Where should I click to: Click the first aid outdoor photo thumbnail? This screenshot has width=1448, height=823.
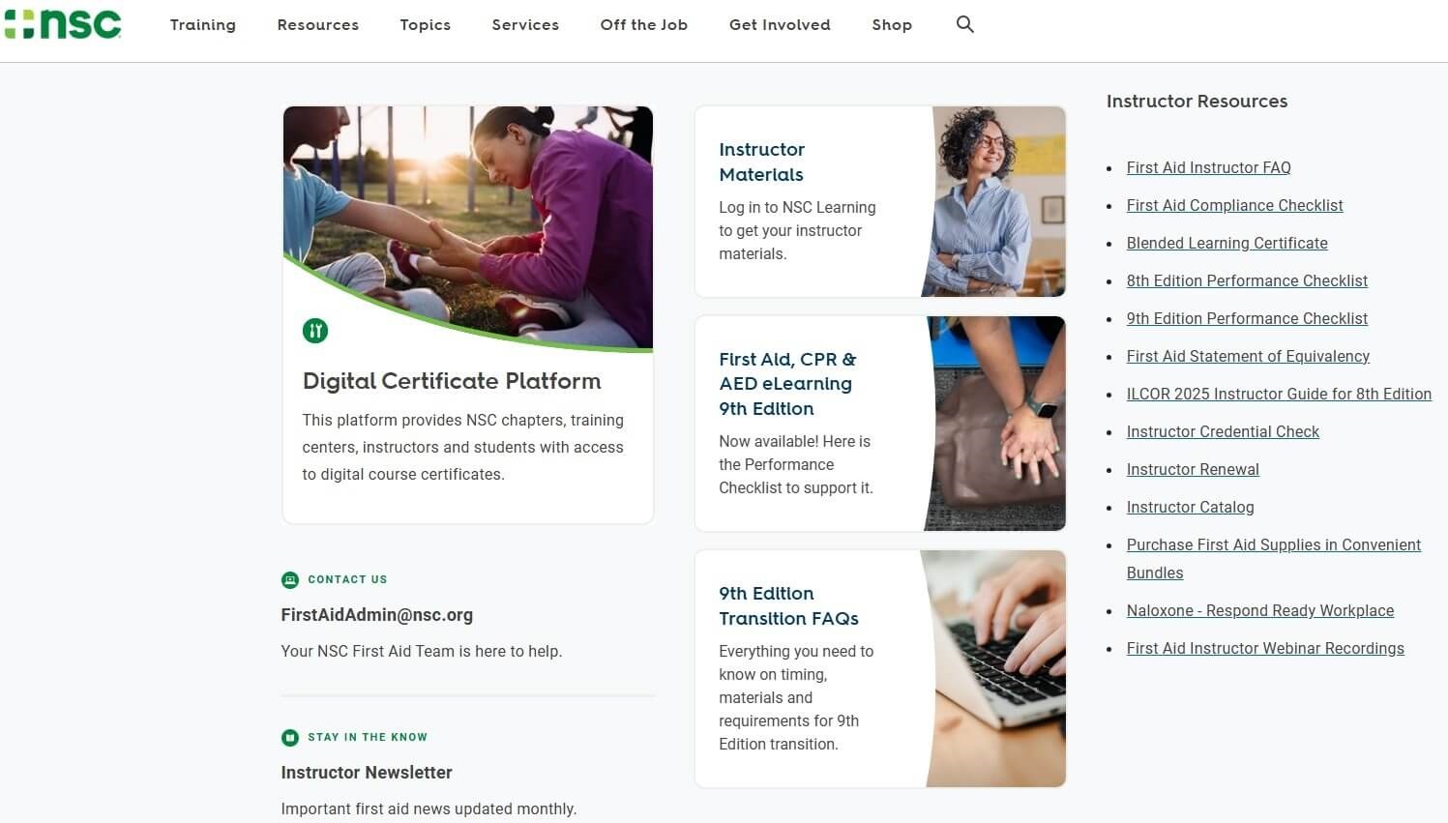click(x=468, y=227)
